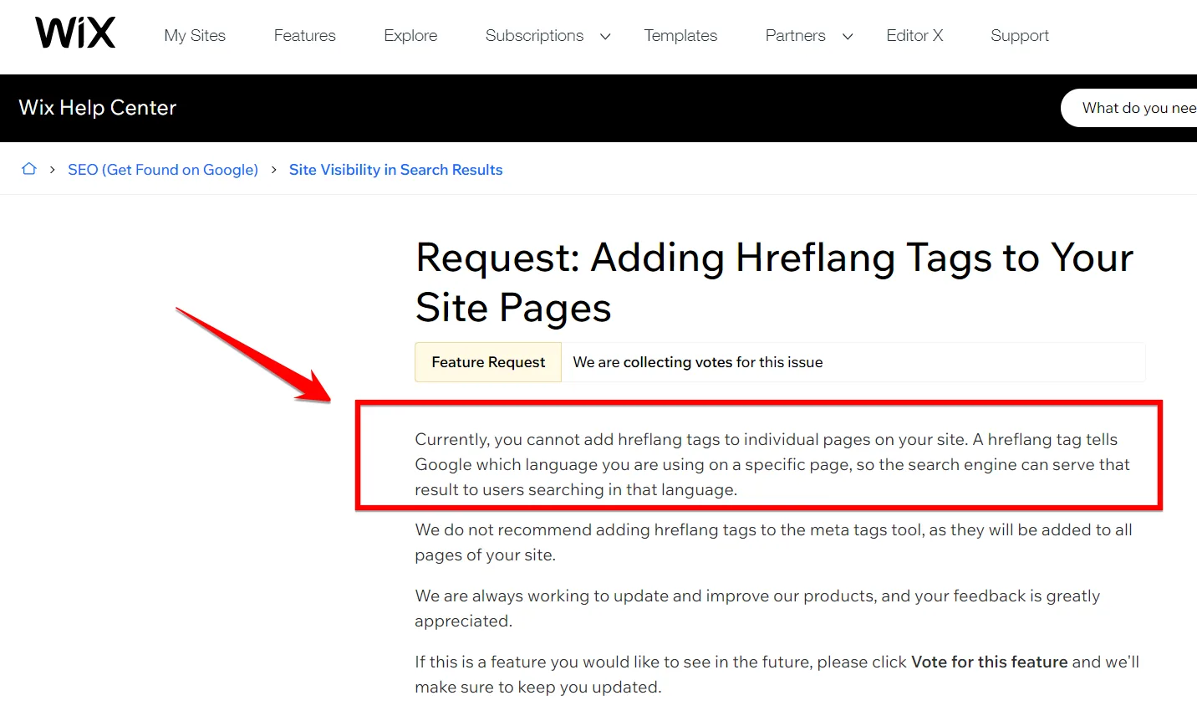Go to the Help Center home icon
The width and height of the screenshot is (1197, 721).
29,169
